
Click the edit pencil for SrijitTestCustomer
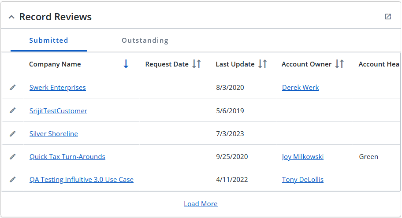point(12,111)
